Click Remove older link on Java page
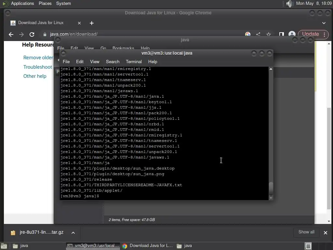 click(38, 58)
